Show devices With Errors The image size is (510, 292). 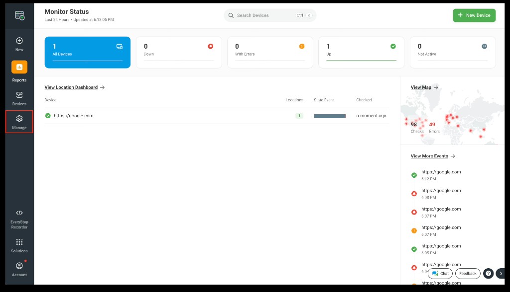270,52
